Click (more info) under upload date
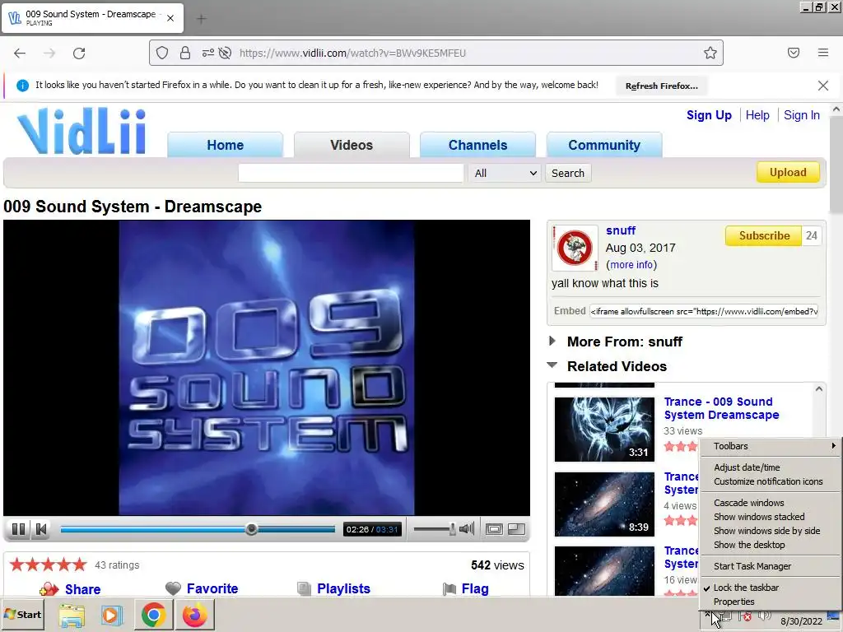This screenshot has height=632, width=843. pos(631,265)
